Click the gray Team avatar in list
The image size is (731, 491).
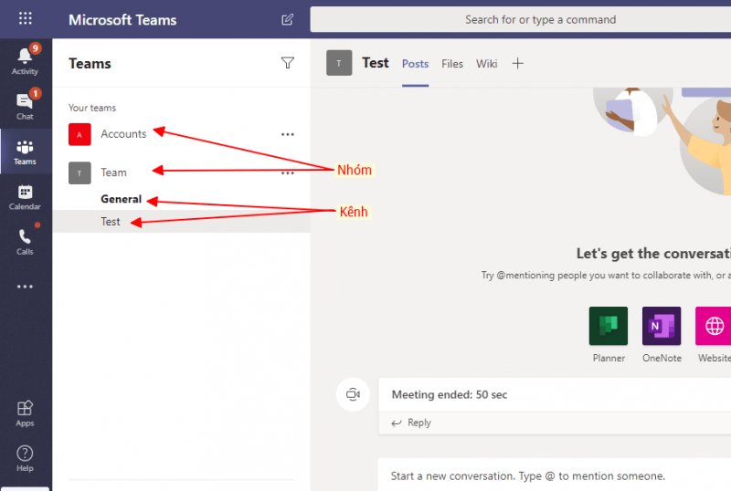(79, 172)
